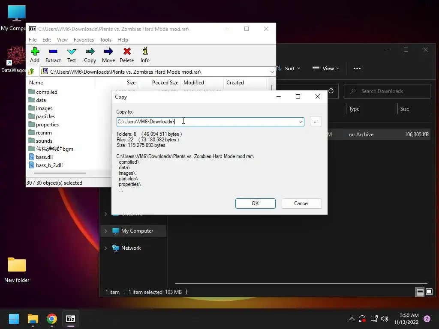Screen dimensions: 439x329
Task: Click the Explorer horizontal scrollbar
Action: [301, 284]
